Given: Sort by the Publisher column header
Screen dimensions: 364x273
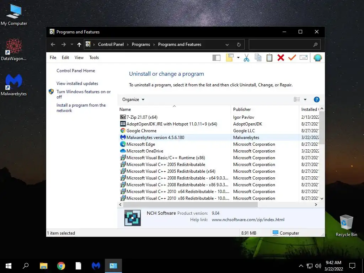Looking at the screenshot, I should 265,109.
